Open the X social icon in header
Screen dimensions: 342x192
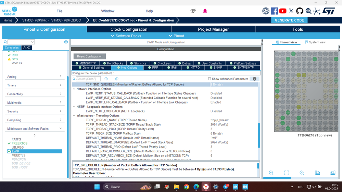[x=291, y=11]
